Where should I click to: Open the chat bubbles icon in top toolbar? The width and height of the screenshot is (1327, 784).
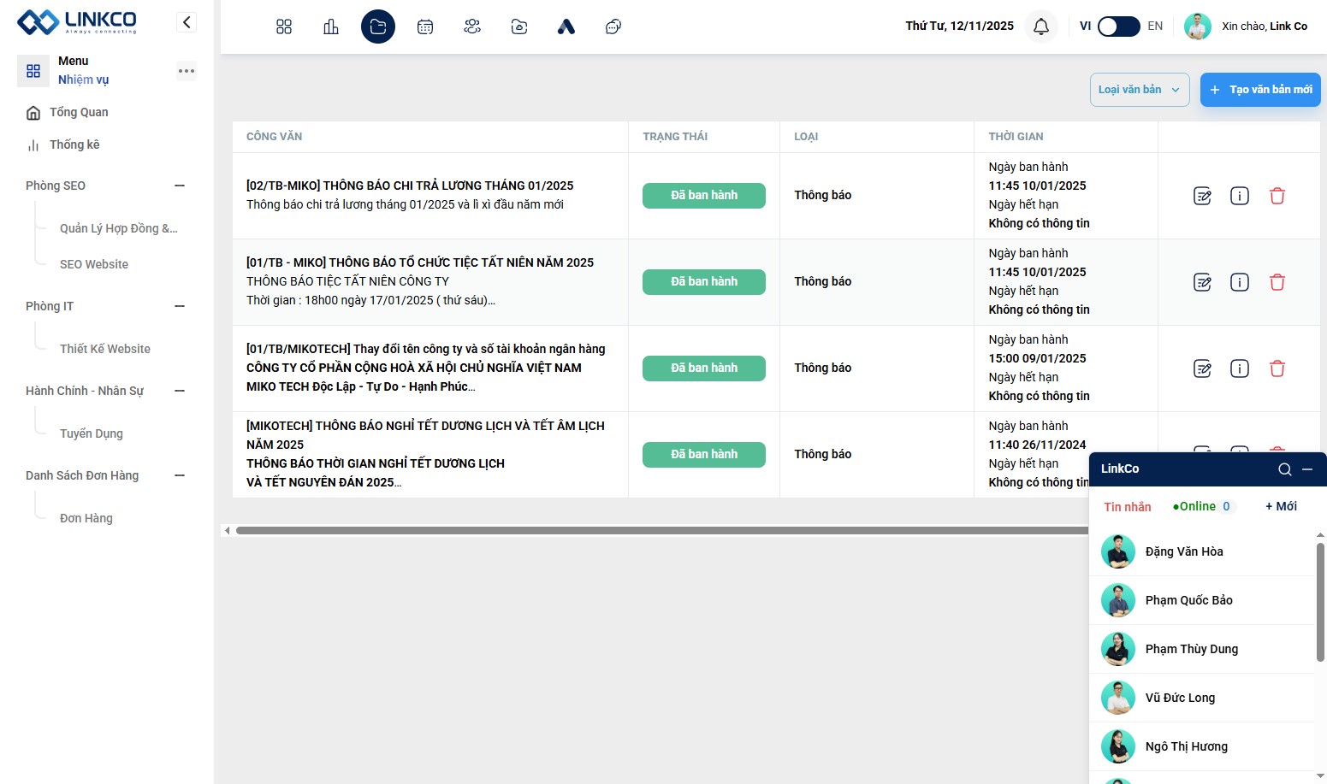click(x=613, y=27)
